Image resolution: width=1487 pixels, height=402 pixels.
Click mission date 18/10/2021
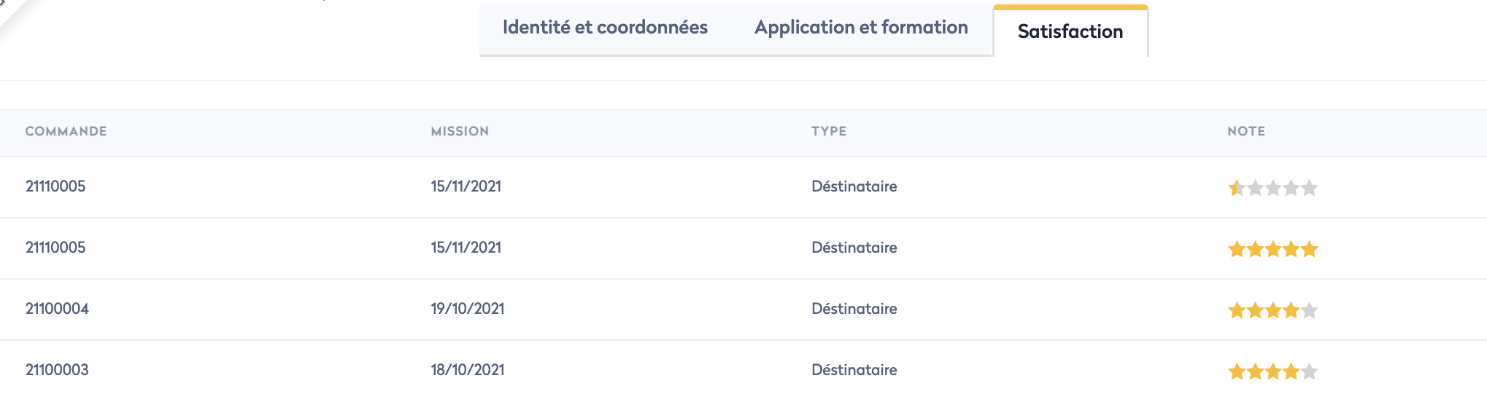pyautogui.click(x=468, y=370)
